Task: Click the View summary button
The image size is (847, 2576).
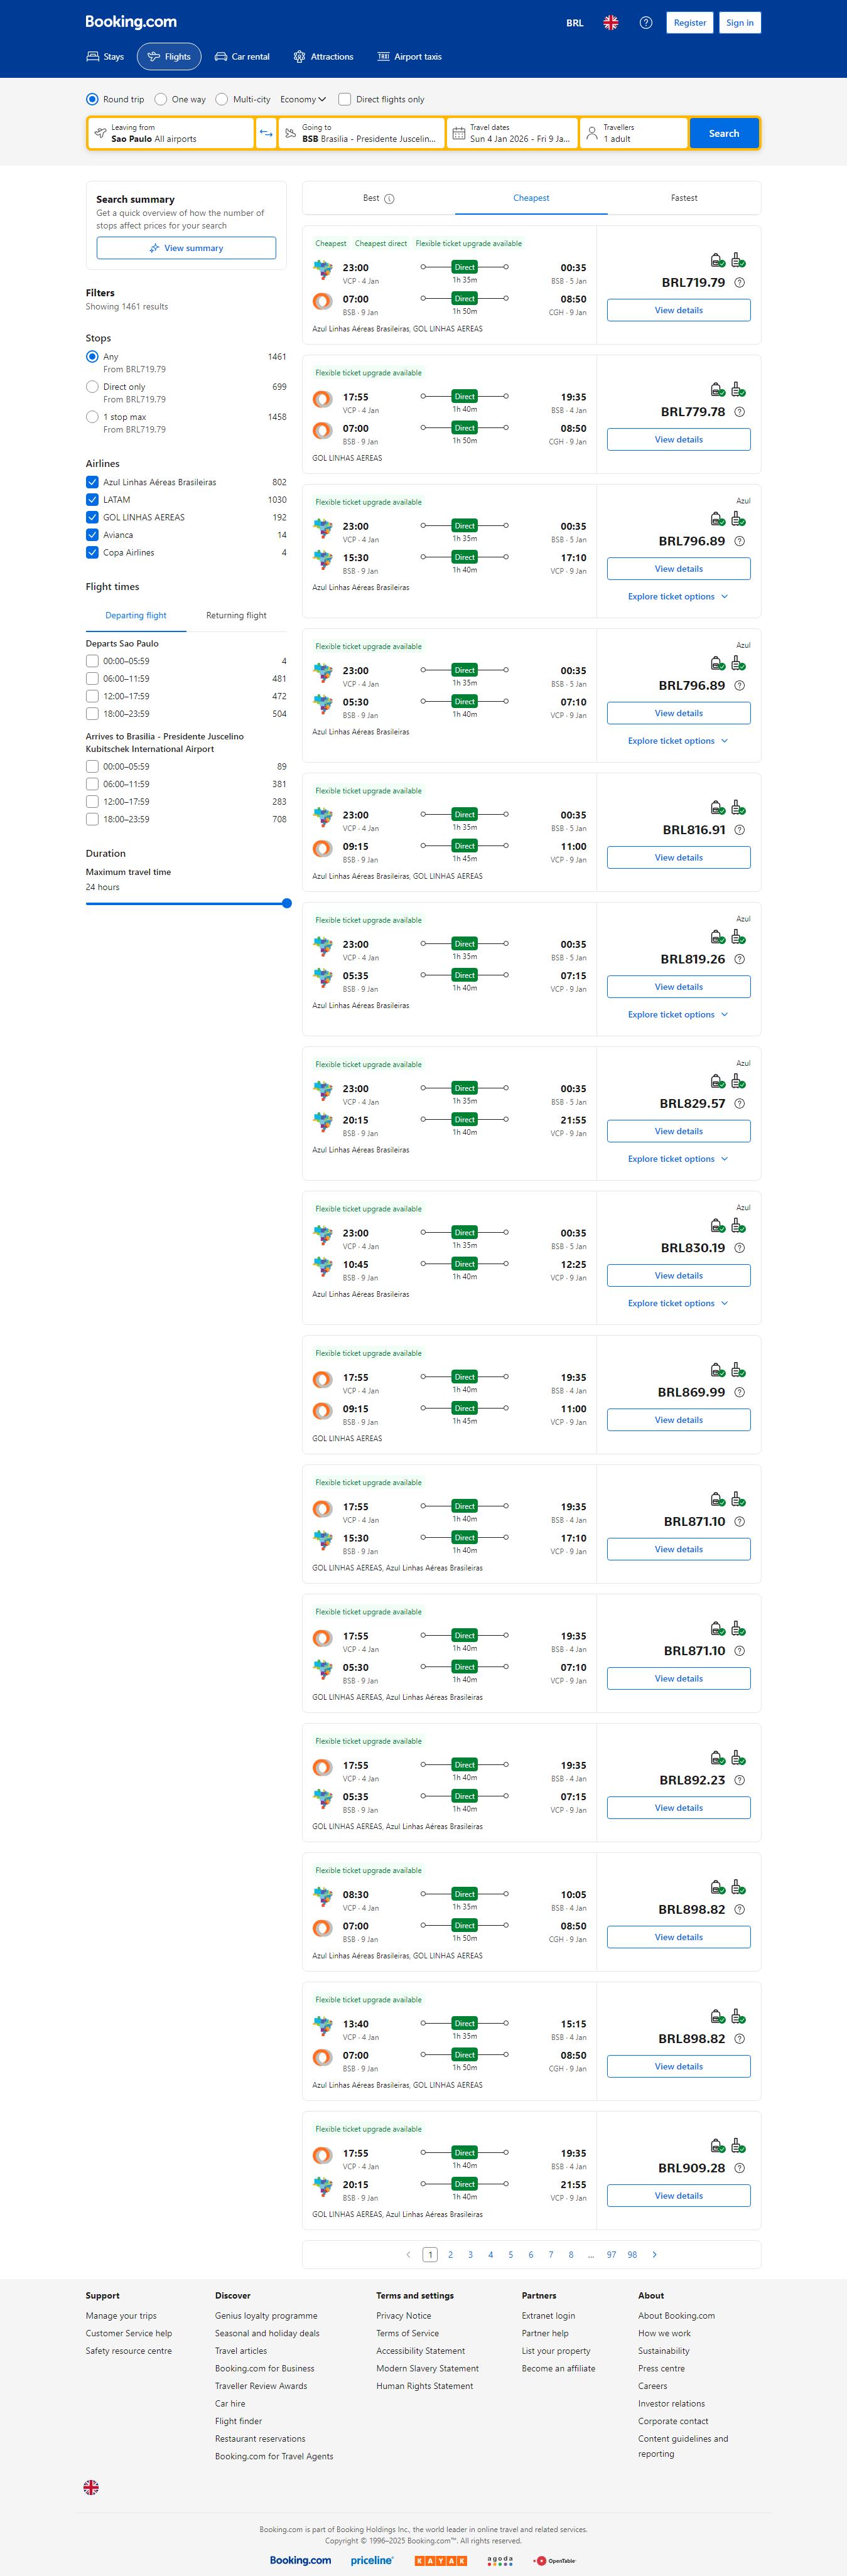Action: (186, 248)
